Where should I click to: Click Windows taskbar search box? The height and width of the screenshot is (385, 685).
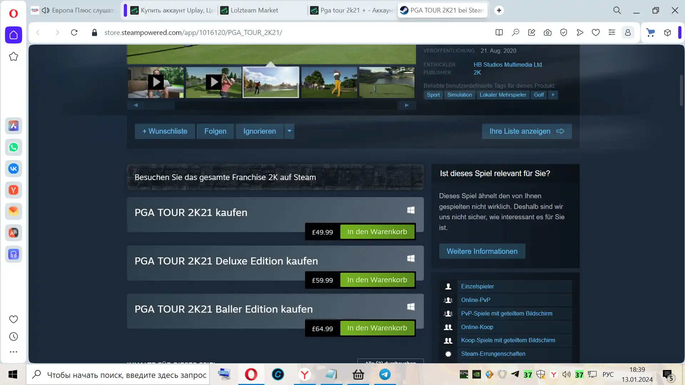point(118,375)
